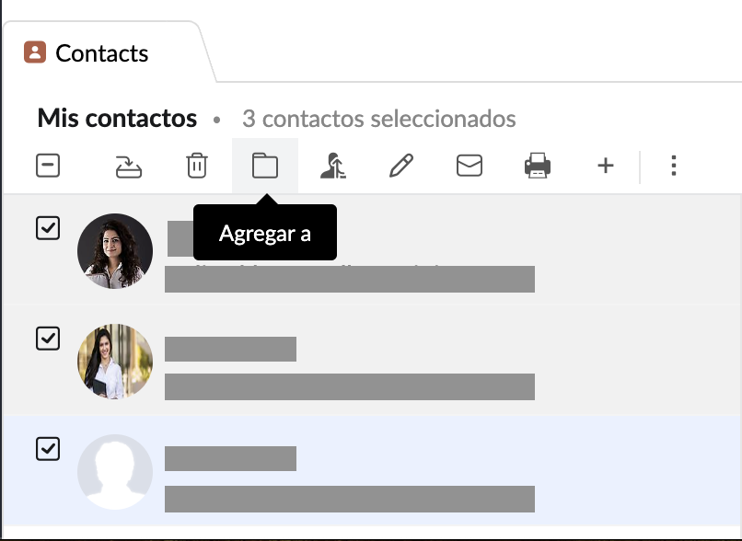Open the highlighted third contact row
742x541 pixels.
(372, 471)
